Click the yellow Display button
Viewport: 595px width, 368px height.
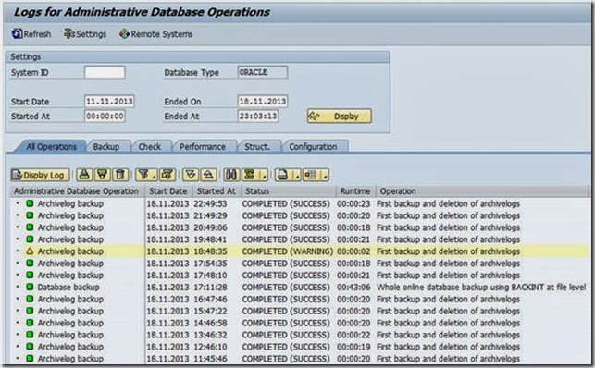click(340, 117)
